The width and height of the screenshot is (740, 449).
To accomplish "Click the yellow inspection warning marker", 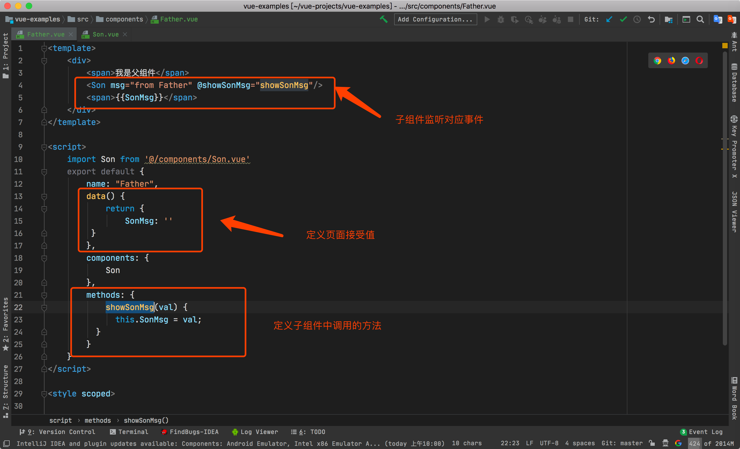I will click(x=725, y=46).
